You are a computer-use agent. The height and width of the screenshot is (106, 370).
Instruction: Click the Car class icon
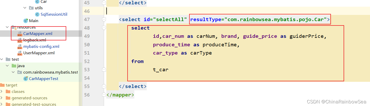(37, 2)
